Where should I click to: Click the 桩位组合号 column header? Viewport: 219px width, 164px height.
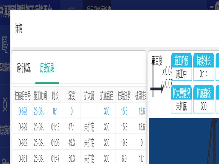click(x=23, y=95)
